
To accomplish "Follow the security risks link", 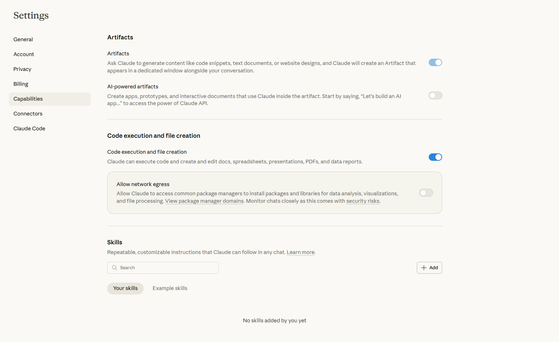I will pos(363,201).
